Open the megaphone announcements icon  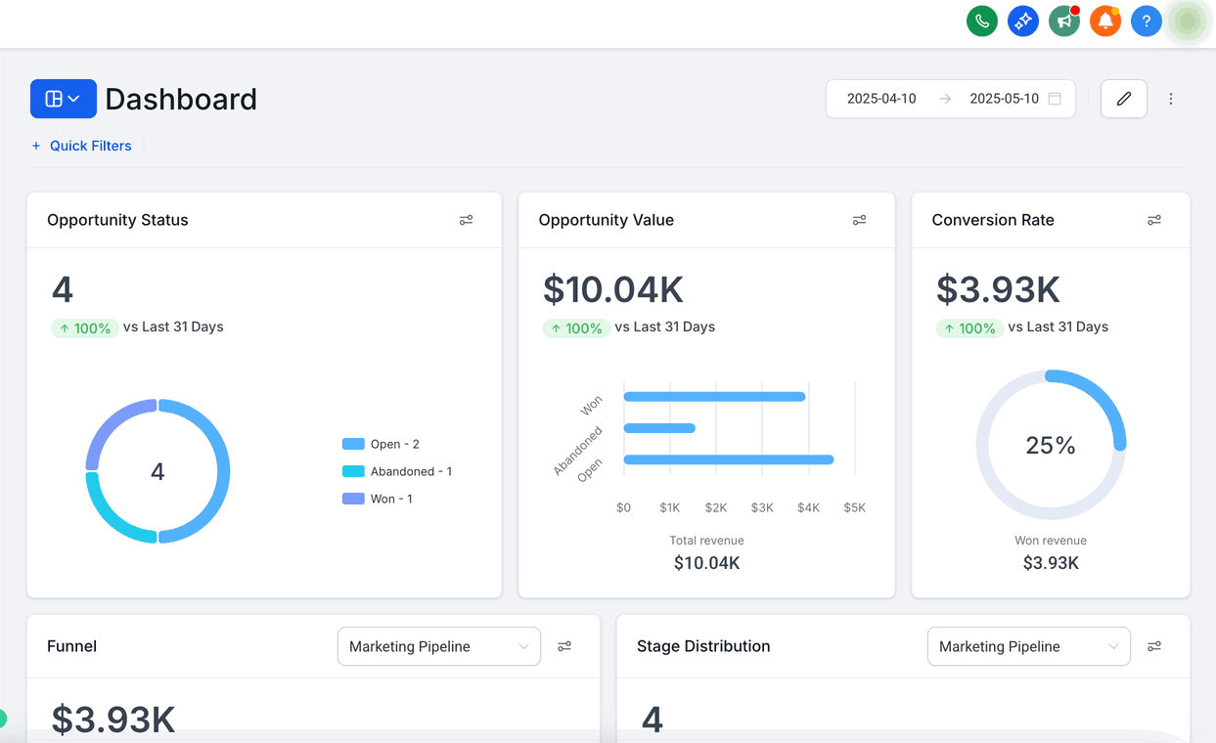[x=1064, y=21]
